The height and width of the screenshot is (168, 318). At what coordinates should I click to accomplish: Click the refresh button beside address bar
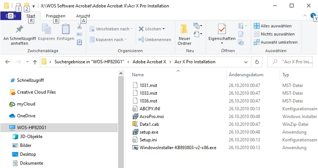[x=257, y=62]
